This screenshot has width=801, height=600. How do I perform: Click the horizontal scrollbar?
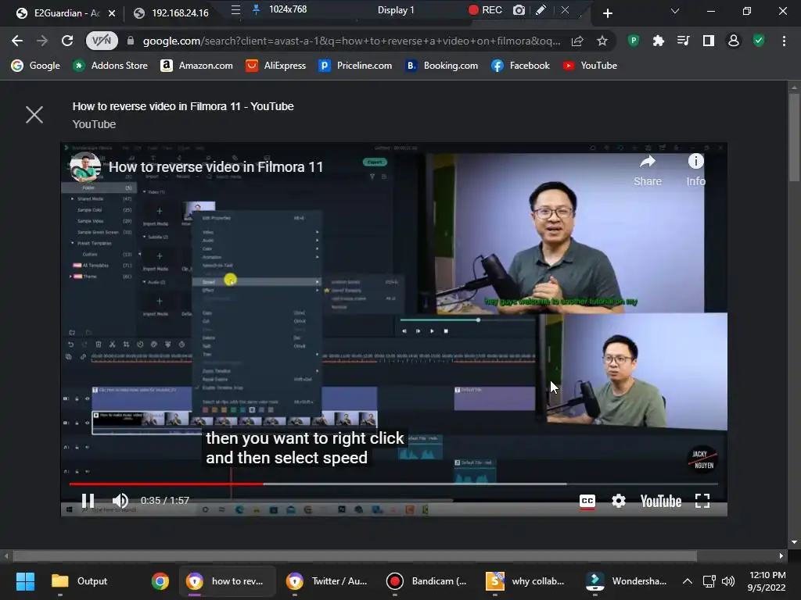[354, 555]
